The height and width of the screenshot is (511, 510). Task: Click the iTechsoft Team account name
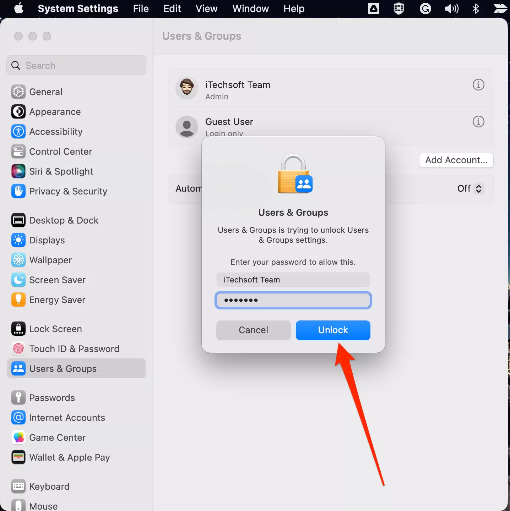tap(238, 85)
